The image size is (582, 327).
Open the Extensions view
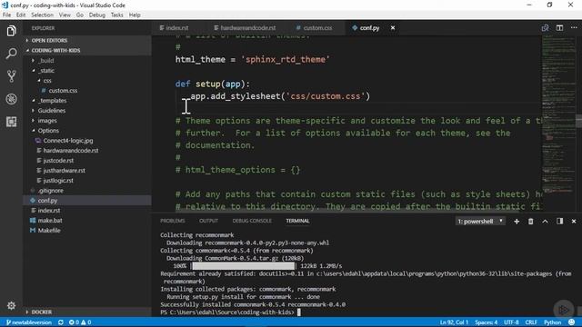click(x=11, y=122)
